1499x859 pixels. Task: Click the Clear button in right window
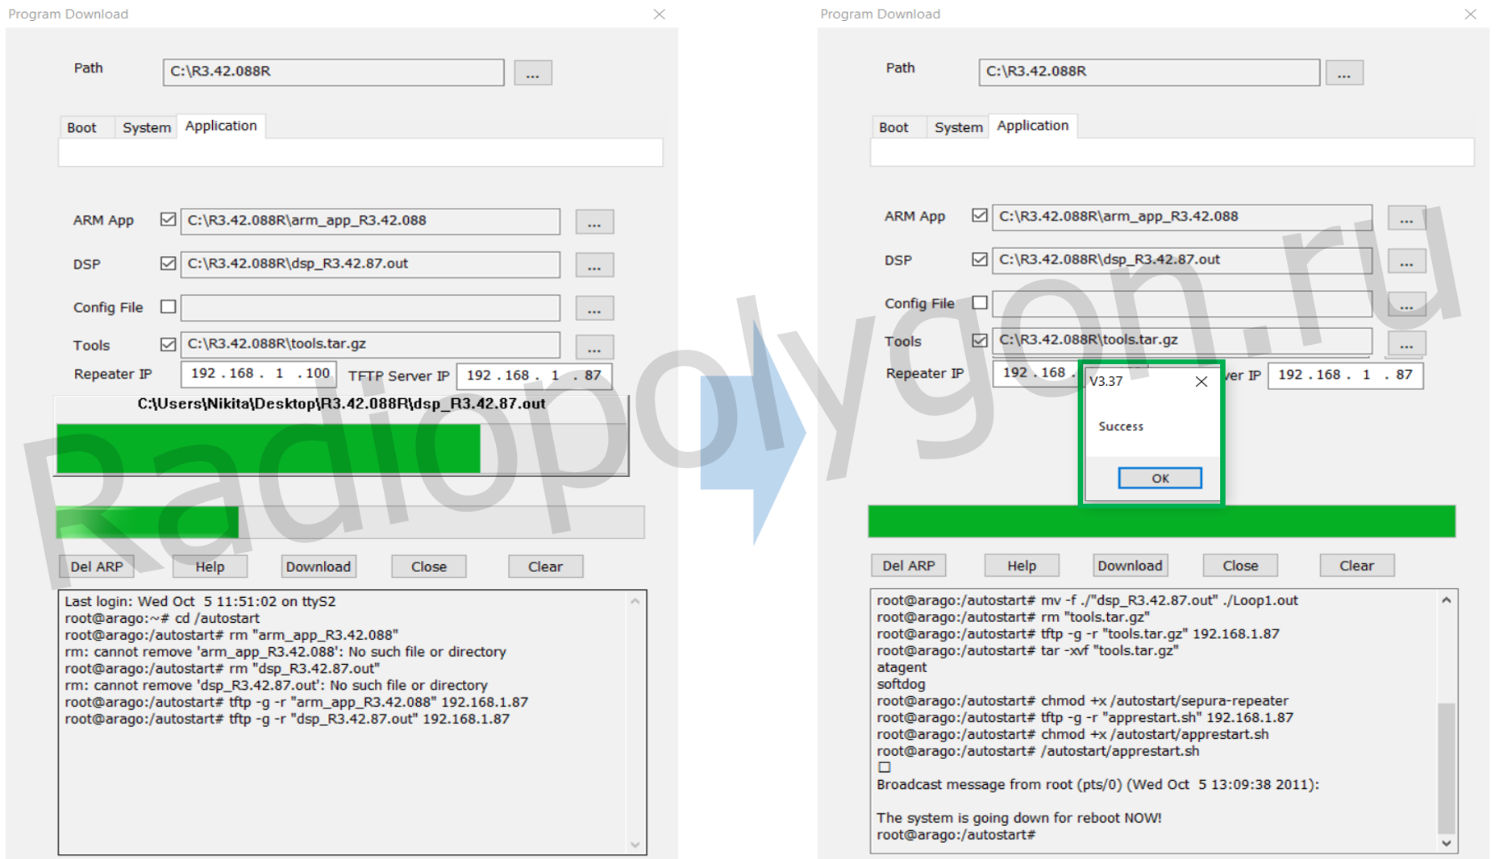click(x=1356, y=566)
